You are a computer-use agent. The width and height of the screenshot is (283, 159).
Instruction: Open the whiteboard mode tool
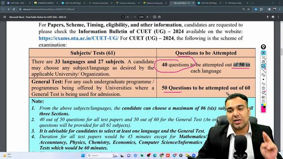tap(264, 93)
